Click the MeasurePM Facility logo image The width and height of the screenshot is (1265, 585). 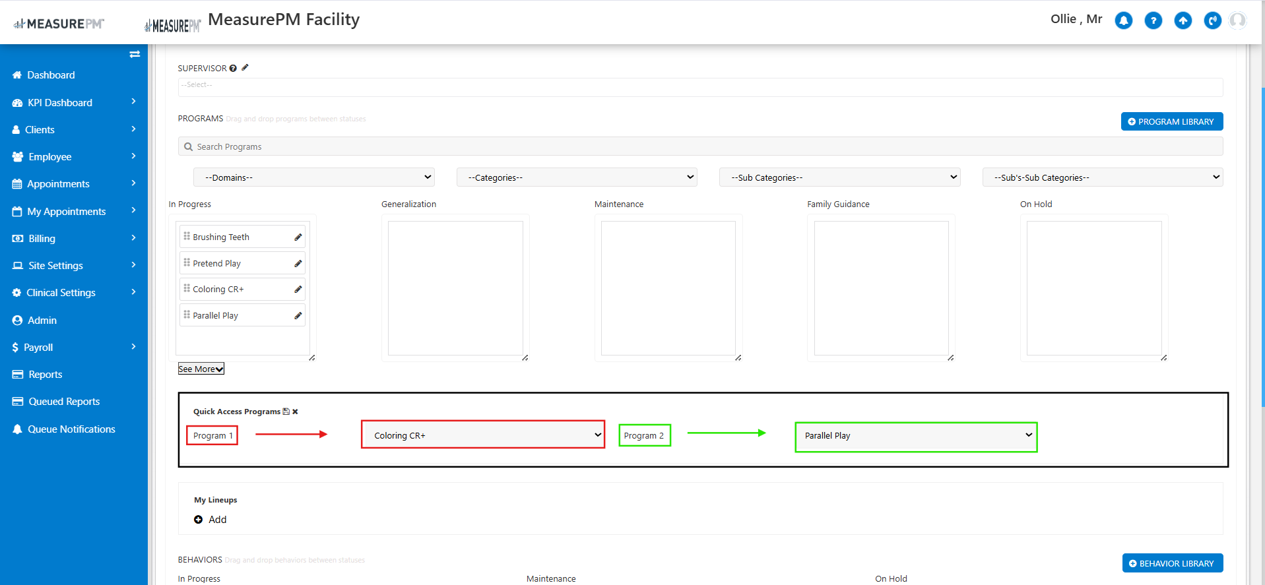click(172, 26)
